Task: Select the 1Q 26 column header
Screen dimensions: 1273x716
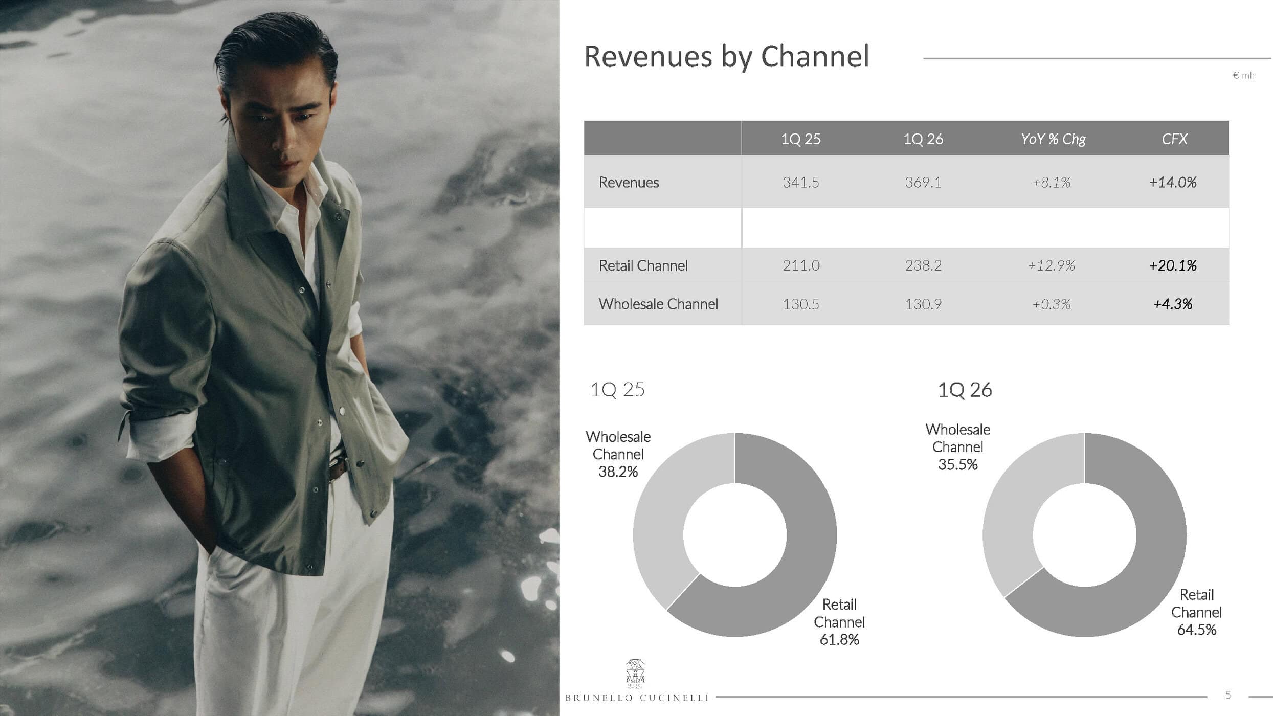Action: 923,139
